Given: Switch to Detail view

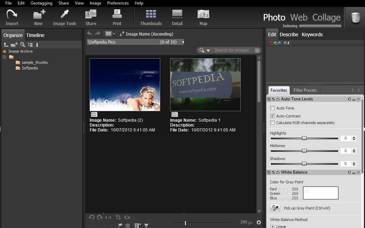Looking at the screenshot, I should 177,17.
